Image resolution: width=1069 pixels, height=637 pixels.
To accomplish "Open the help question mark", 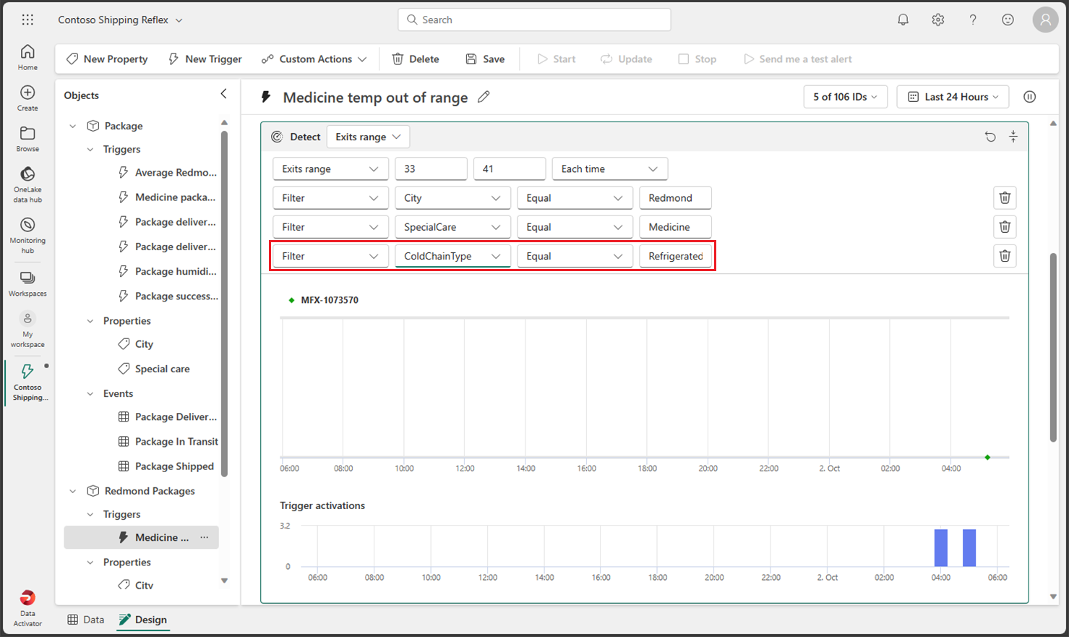I will click(973, 20).
